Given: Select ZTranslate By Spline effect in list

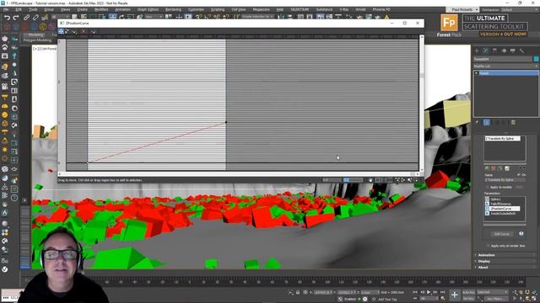Looking at the screenshot, I should pos(503,138).
